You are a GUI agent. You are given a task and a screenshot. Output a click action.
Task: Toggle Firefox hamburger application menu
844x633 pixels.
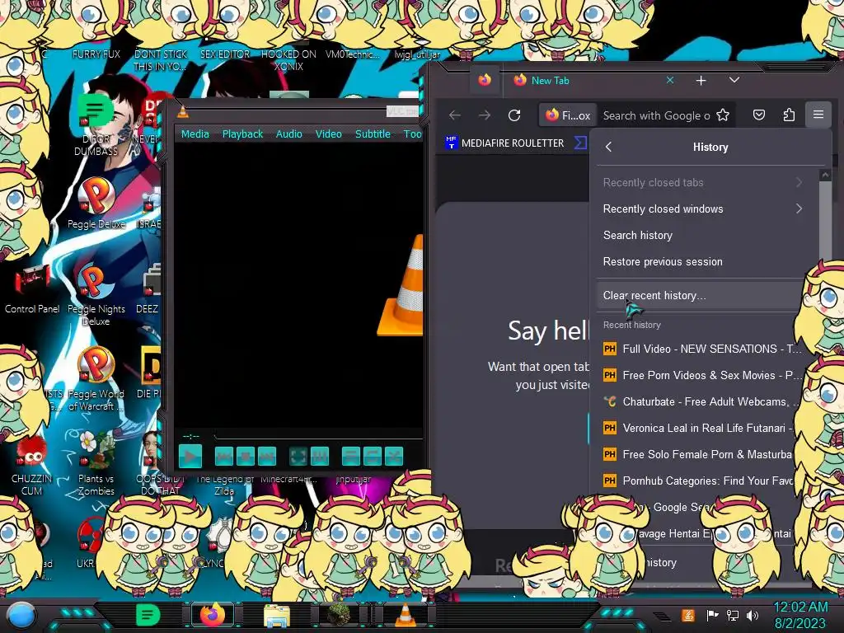point(818,115)
